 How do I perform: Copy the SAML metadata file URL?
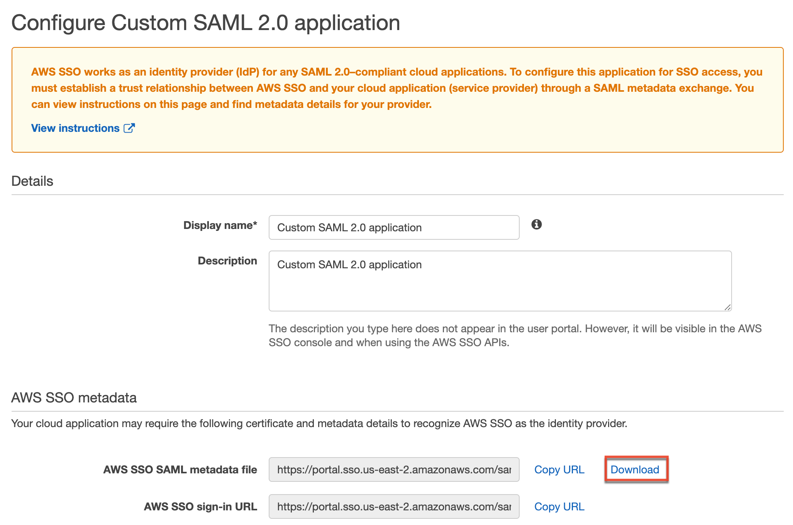559,469
